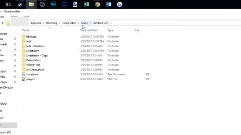Viewport: 241px width, 135px height.
Task: Open NerdDirector item in sidebar
Action: tap(7, 87)
